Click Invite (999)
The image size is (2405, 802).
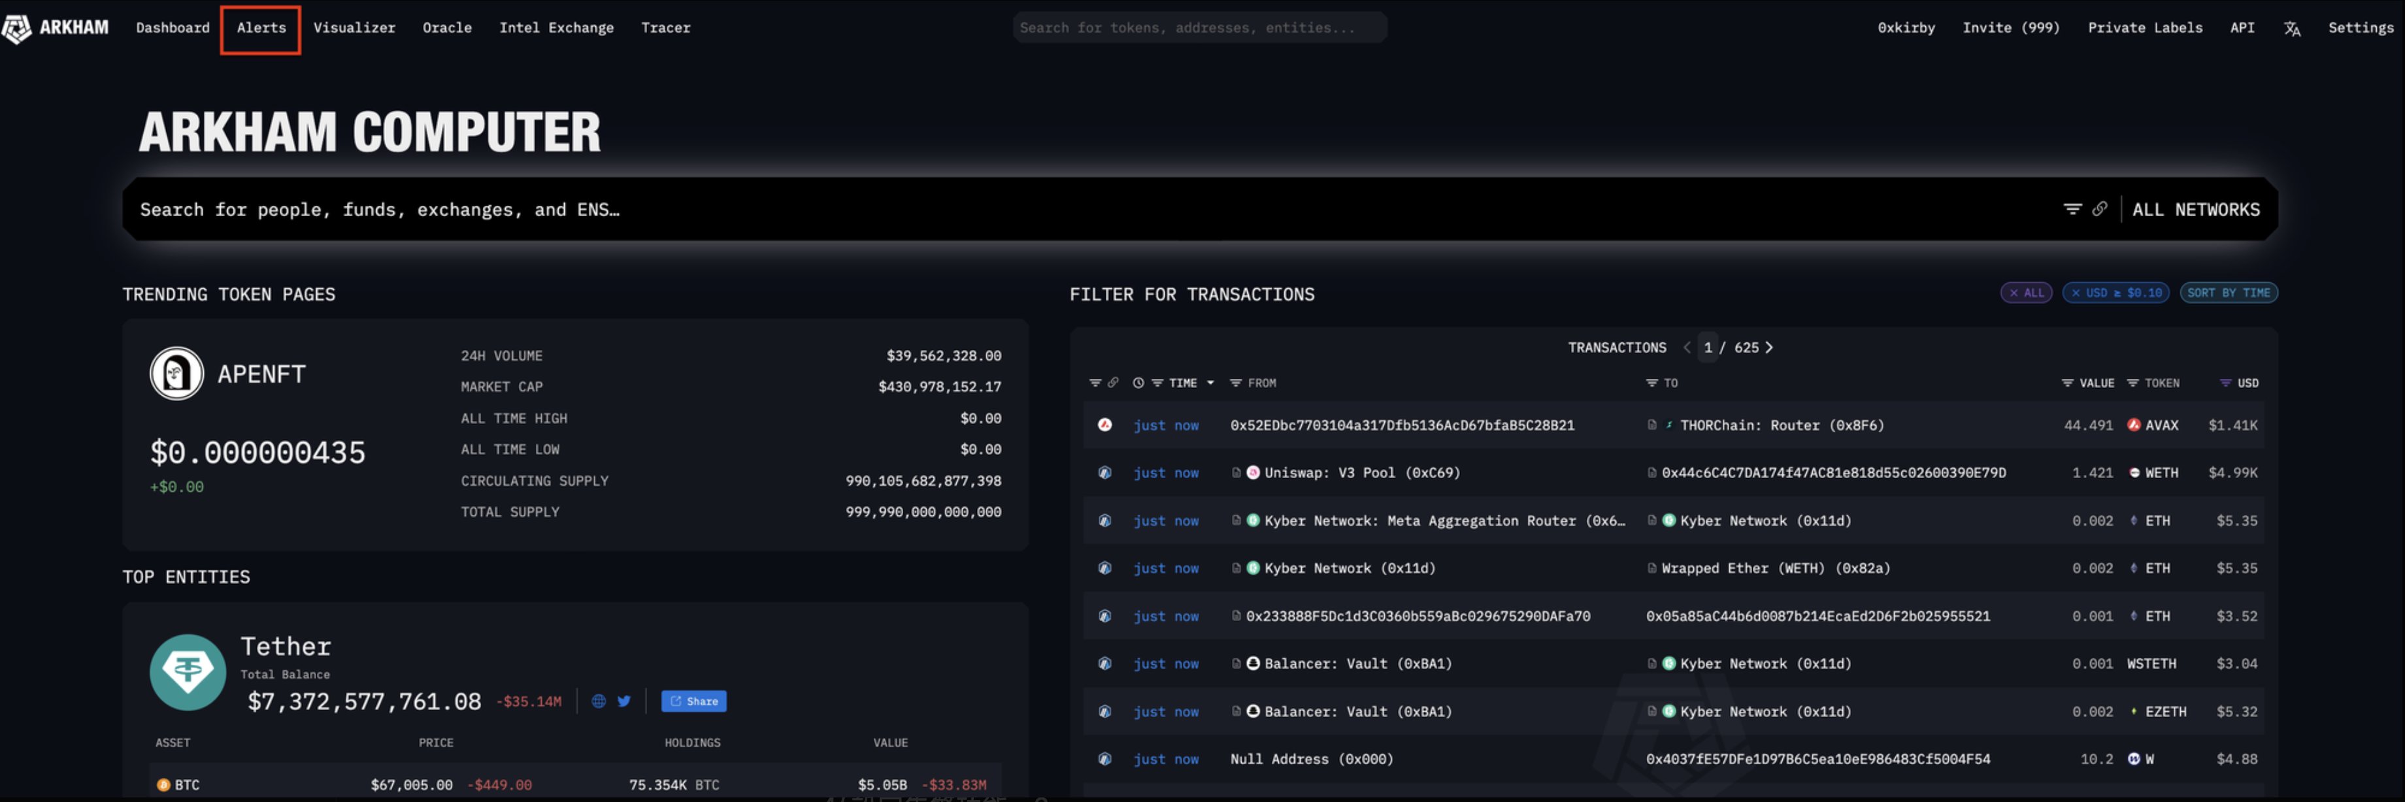[x=2010, y=28]
